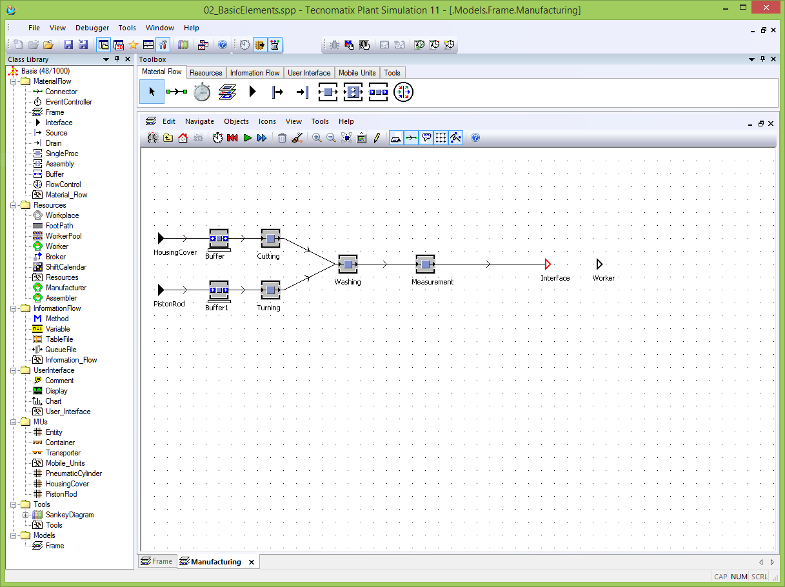
Task: Switch to the Frame window tab
Action: pyautogui.click(x=157, y=561)
